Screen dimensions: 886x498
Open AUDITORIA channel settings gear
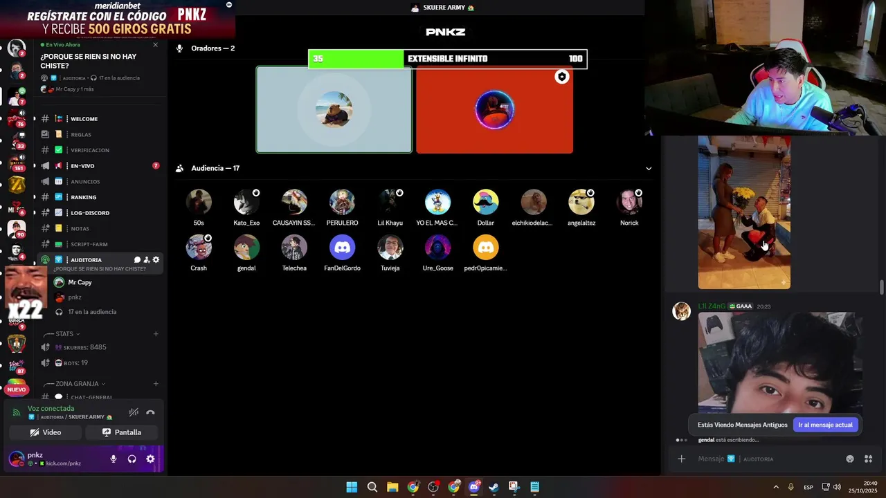(156, 260)
